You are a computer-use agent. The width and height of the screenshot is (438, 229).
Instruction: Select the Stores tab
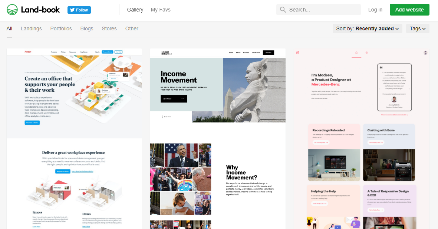click(x=109, y=28)
